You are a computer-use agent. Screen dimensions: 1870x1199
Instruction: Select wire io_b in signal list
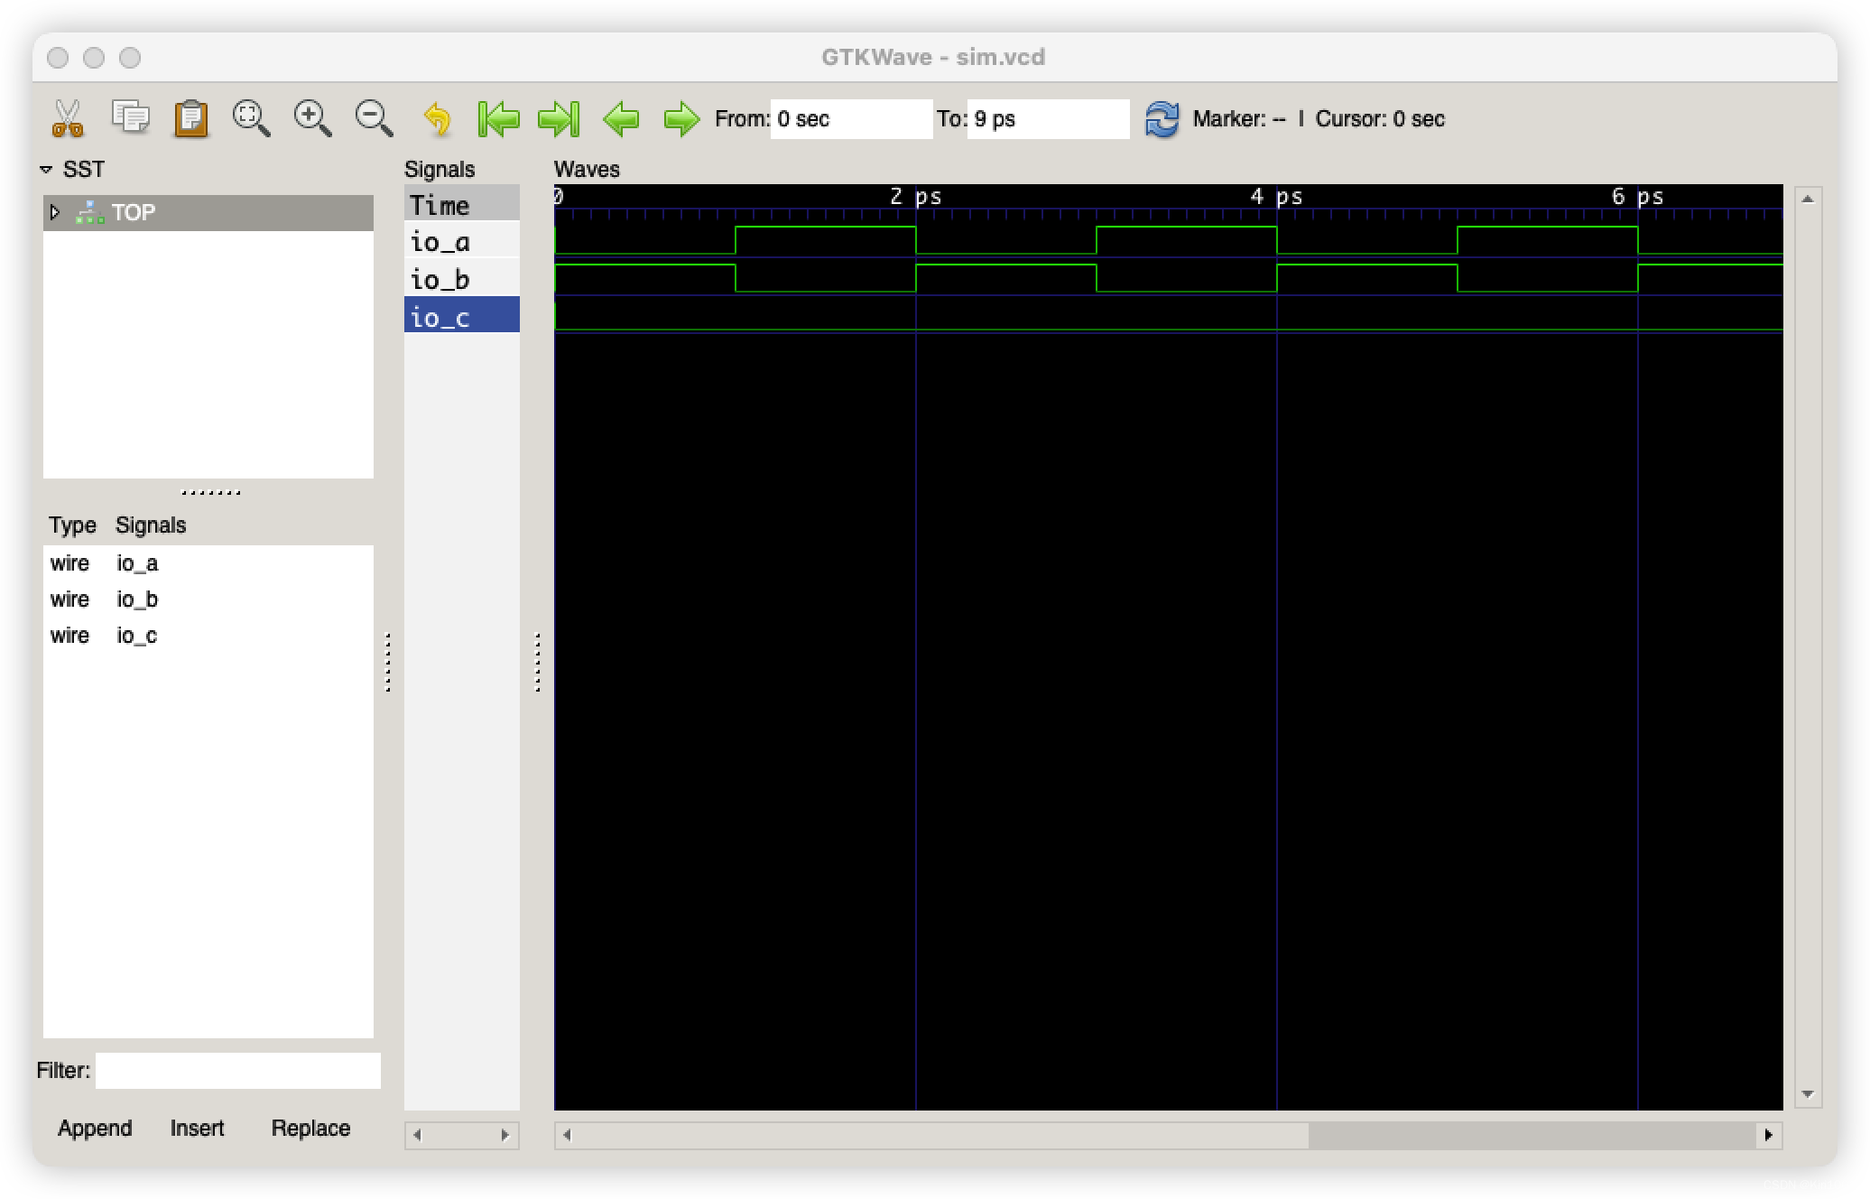pos(137,599)
